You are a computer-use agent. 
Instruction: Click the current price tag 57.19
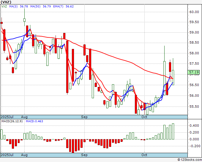[x=194, y=72]
